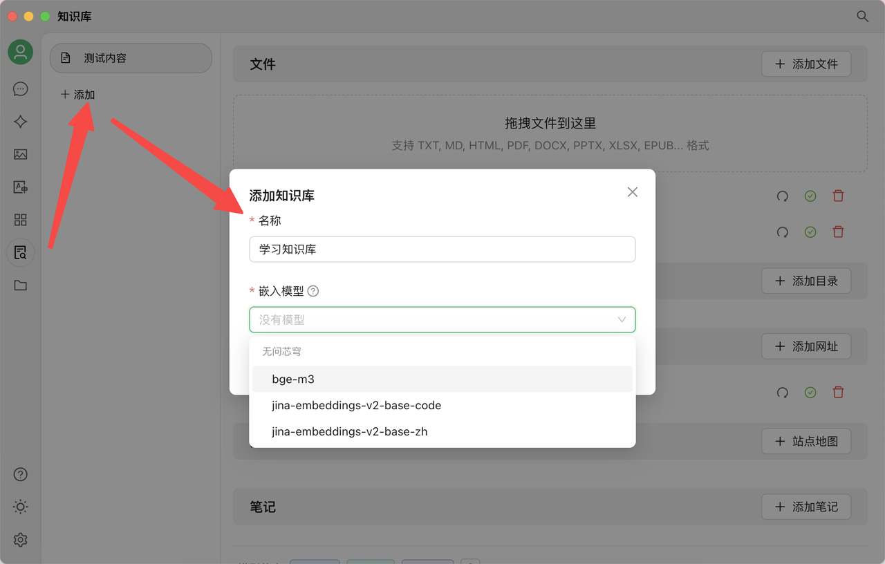Click the 名称 input field
This screenshot has width=885, height=564.
coord(442,250)
